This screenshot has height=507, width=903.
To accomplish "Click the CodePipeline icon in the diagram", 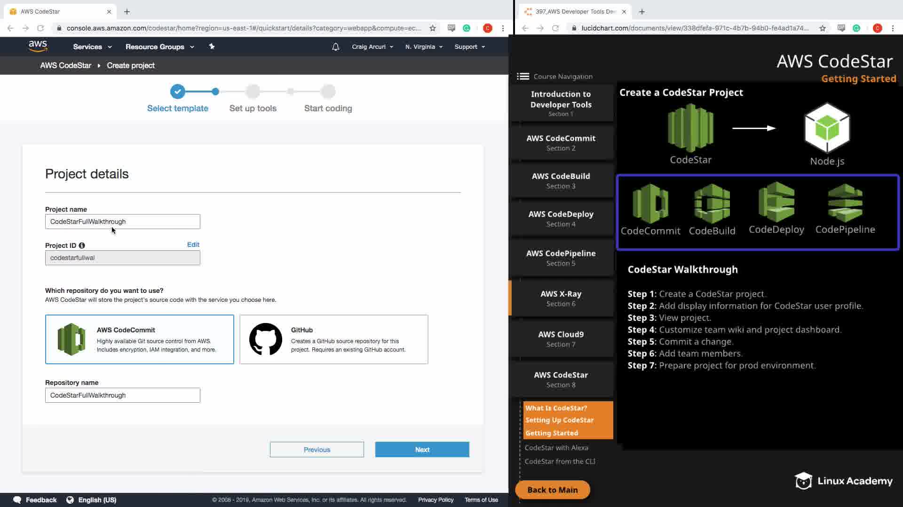I will point(845,203).
